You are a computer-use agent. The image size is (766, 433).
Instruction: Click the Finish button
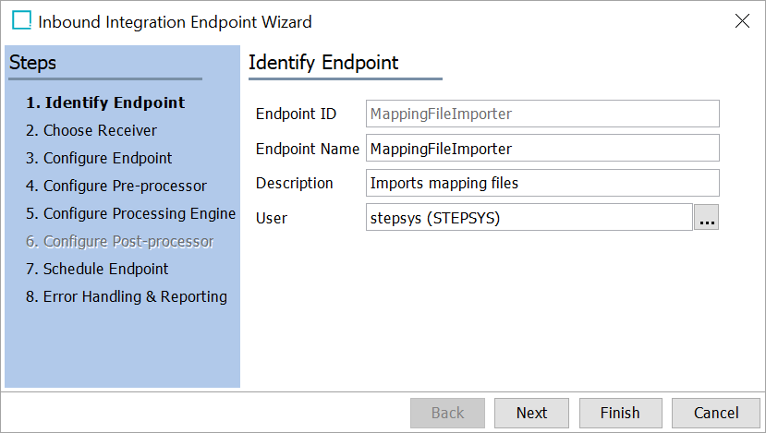[620, 413]
